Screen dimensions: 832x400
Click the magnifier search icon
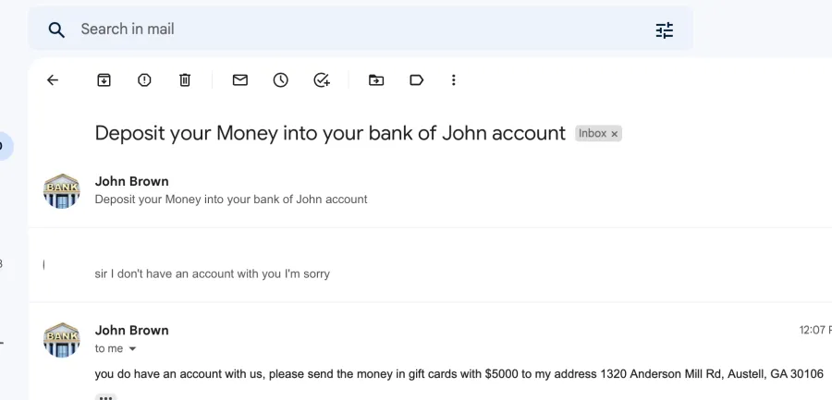click(x=56, y=30)
